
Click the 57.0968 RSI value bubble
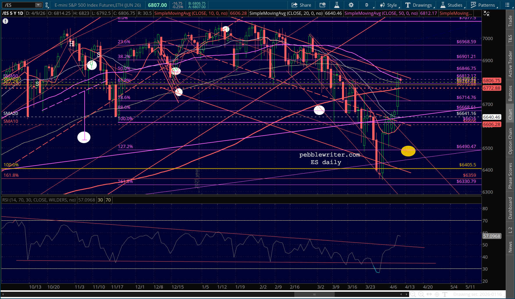492,236
